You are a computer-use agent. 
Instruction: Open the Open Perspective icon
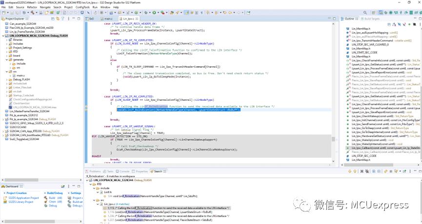point(374,13)
